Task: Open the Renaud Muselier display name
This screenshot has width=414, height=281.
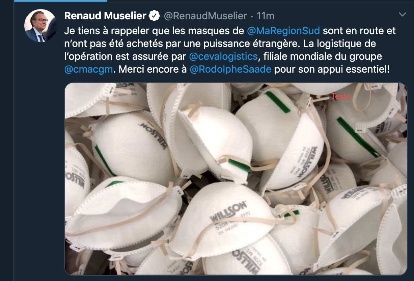Action: pyautogui.click(x=105, y=16)
